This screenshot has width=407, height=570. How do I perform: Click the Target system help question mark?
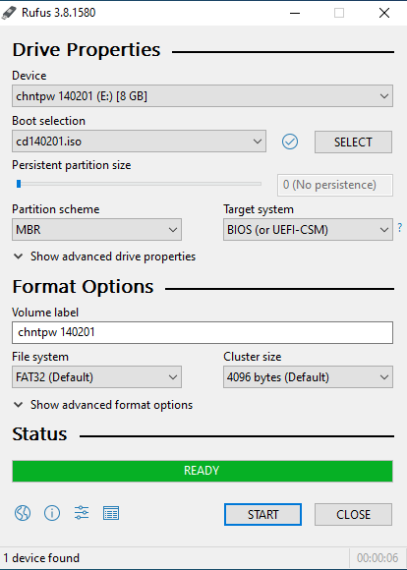tap(400, 228)
